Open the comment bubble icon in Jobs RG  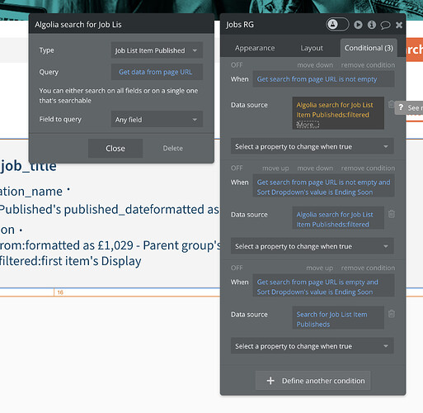pyautogui.click(x=385, y=25)
